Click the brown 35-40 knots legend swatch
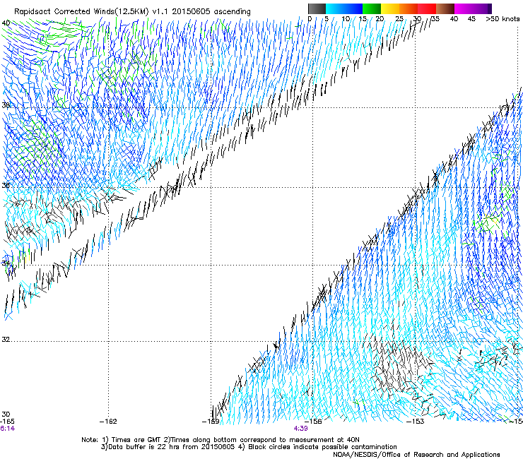The width and height of the screenshot is (523, 459). tap(445, 8)
